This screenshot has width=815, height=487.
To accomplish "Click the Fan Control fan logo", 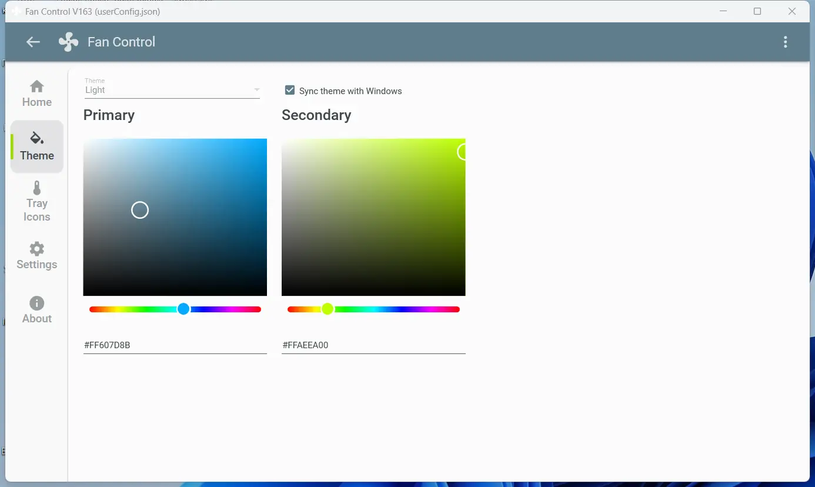I will coord(68,42).
